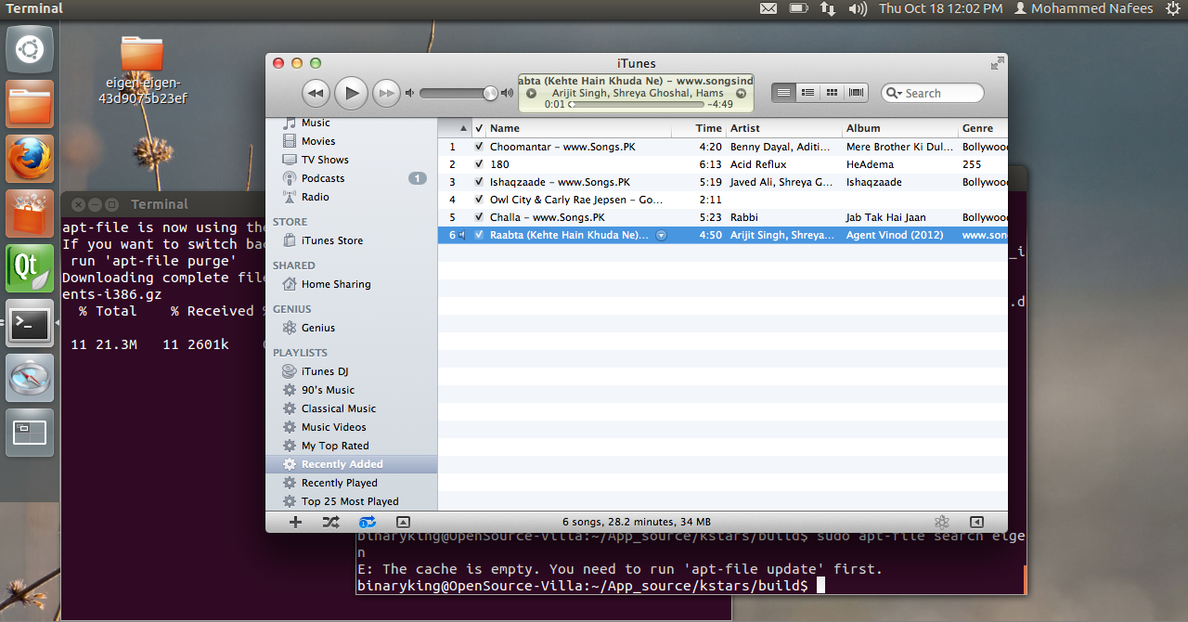Uncheck the Challa song checkbox
This screenshot has height=622, width=1188.
pyautogui.click(x=479, y=217)
